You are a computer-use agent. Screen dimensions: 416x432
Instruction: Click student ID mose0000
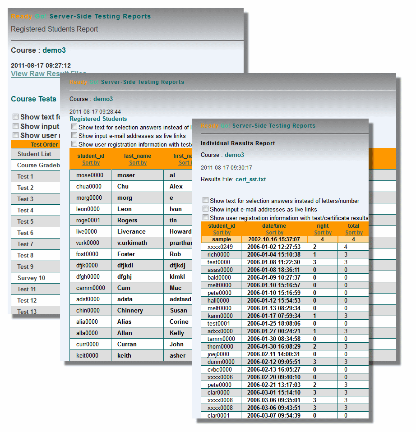click(x=90, y=175)
